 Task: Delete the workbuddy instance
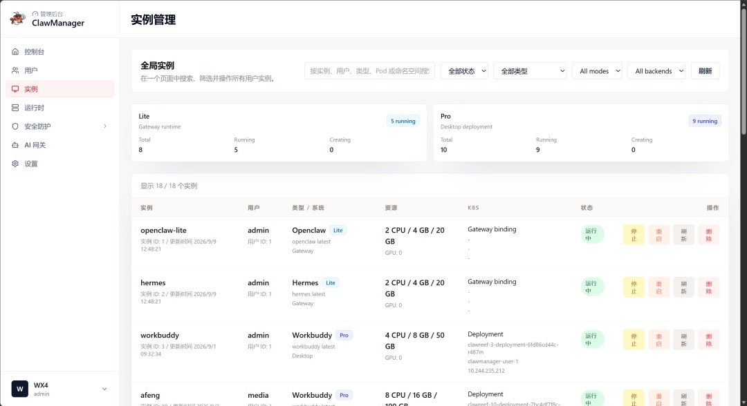pos(709,340)
